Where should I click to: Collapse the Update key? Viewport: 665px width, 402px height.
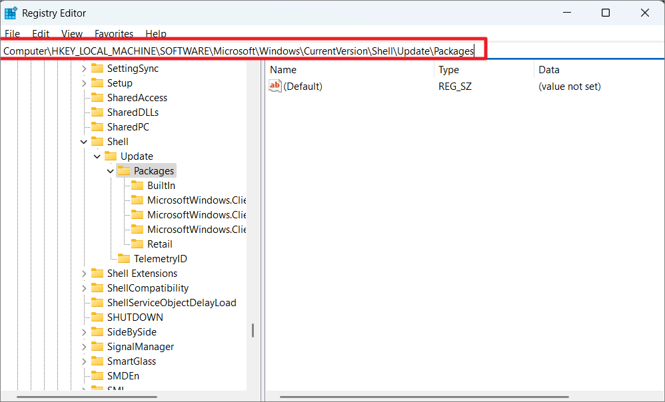pos(97,156)
